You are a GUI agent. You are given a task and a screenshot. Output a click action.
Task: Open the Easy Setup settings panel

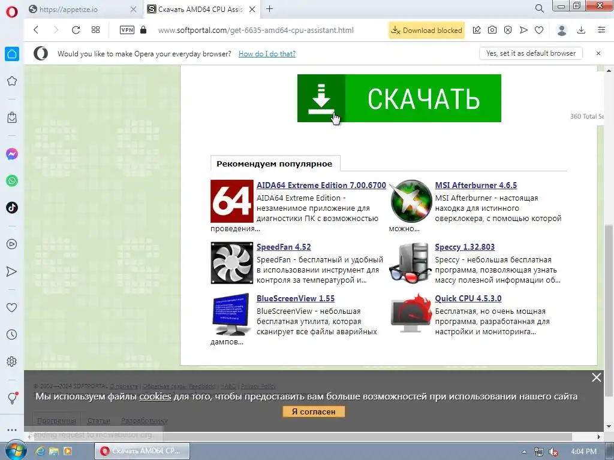click(x=601, y=30)
